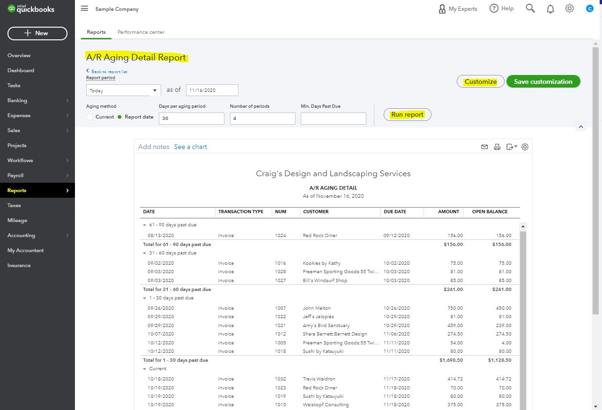Collapse the 1 - 30 days past due group
The width and height of the screenshot is (602, 410).
(x=145, y=298)
